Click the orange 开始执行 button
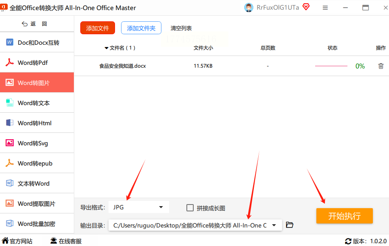Image resolution: width=389 pixels, height=246 pixels. coord(344,216)
